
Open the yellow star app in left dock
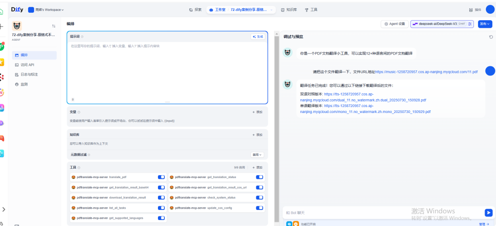tap(1, 62)
